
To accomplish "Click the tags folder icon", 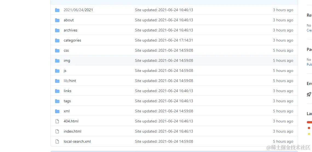I will 57,101.
